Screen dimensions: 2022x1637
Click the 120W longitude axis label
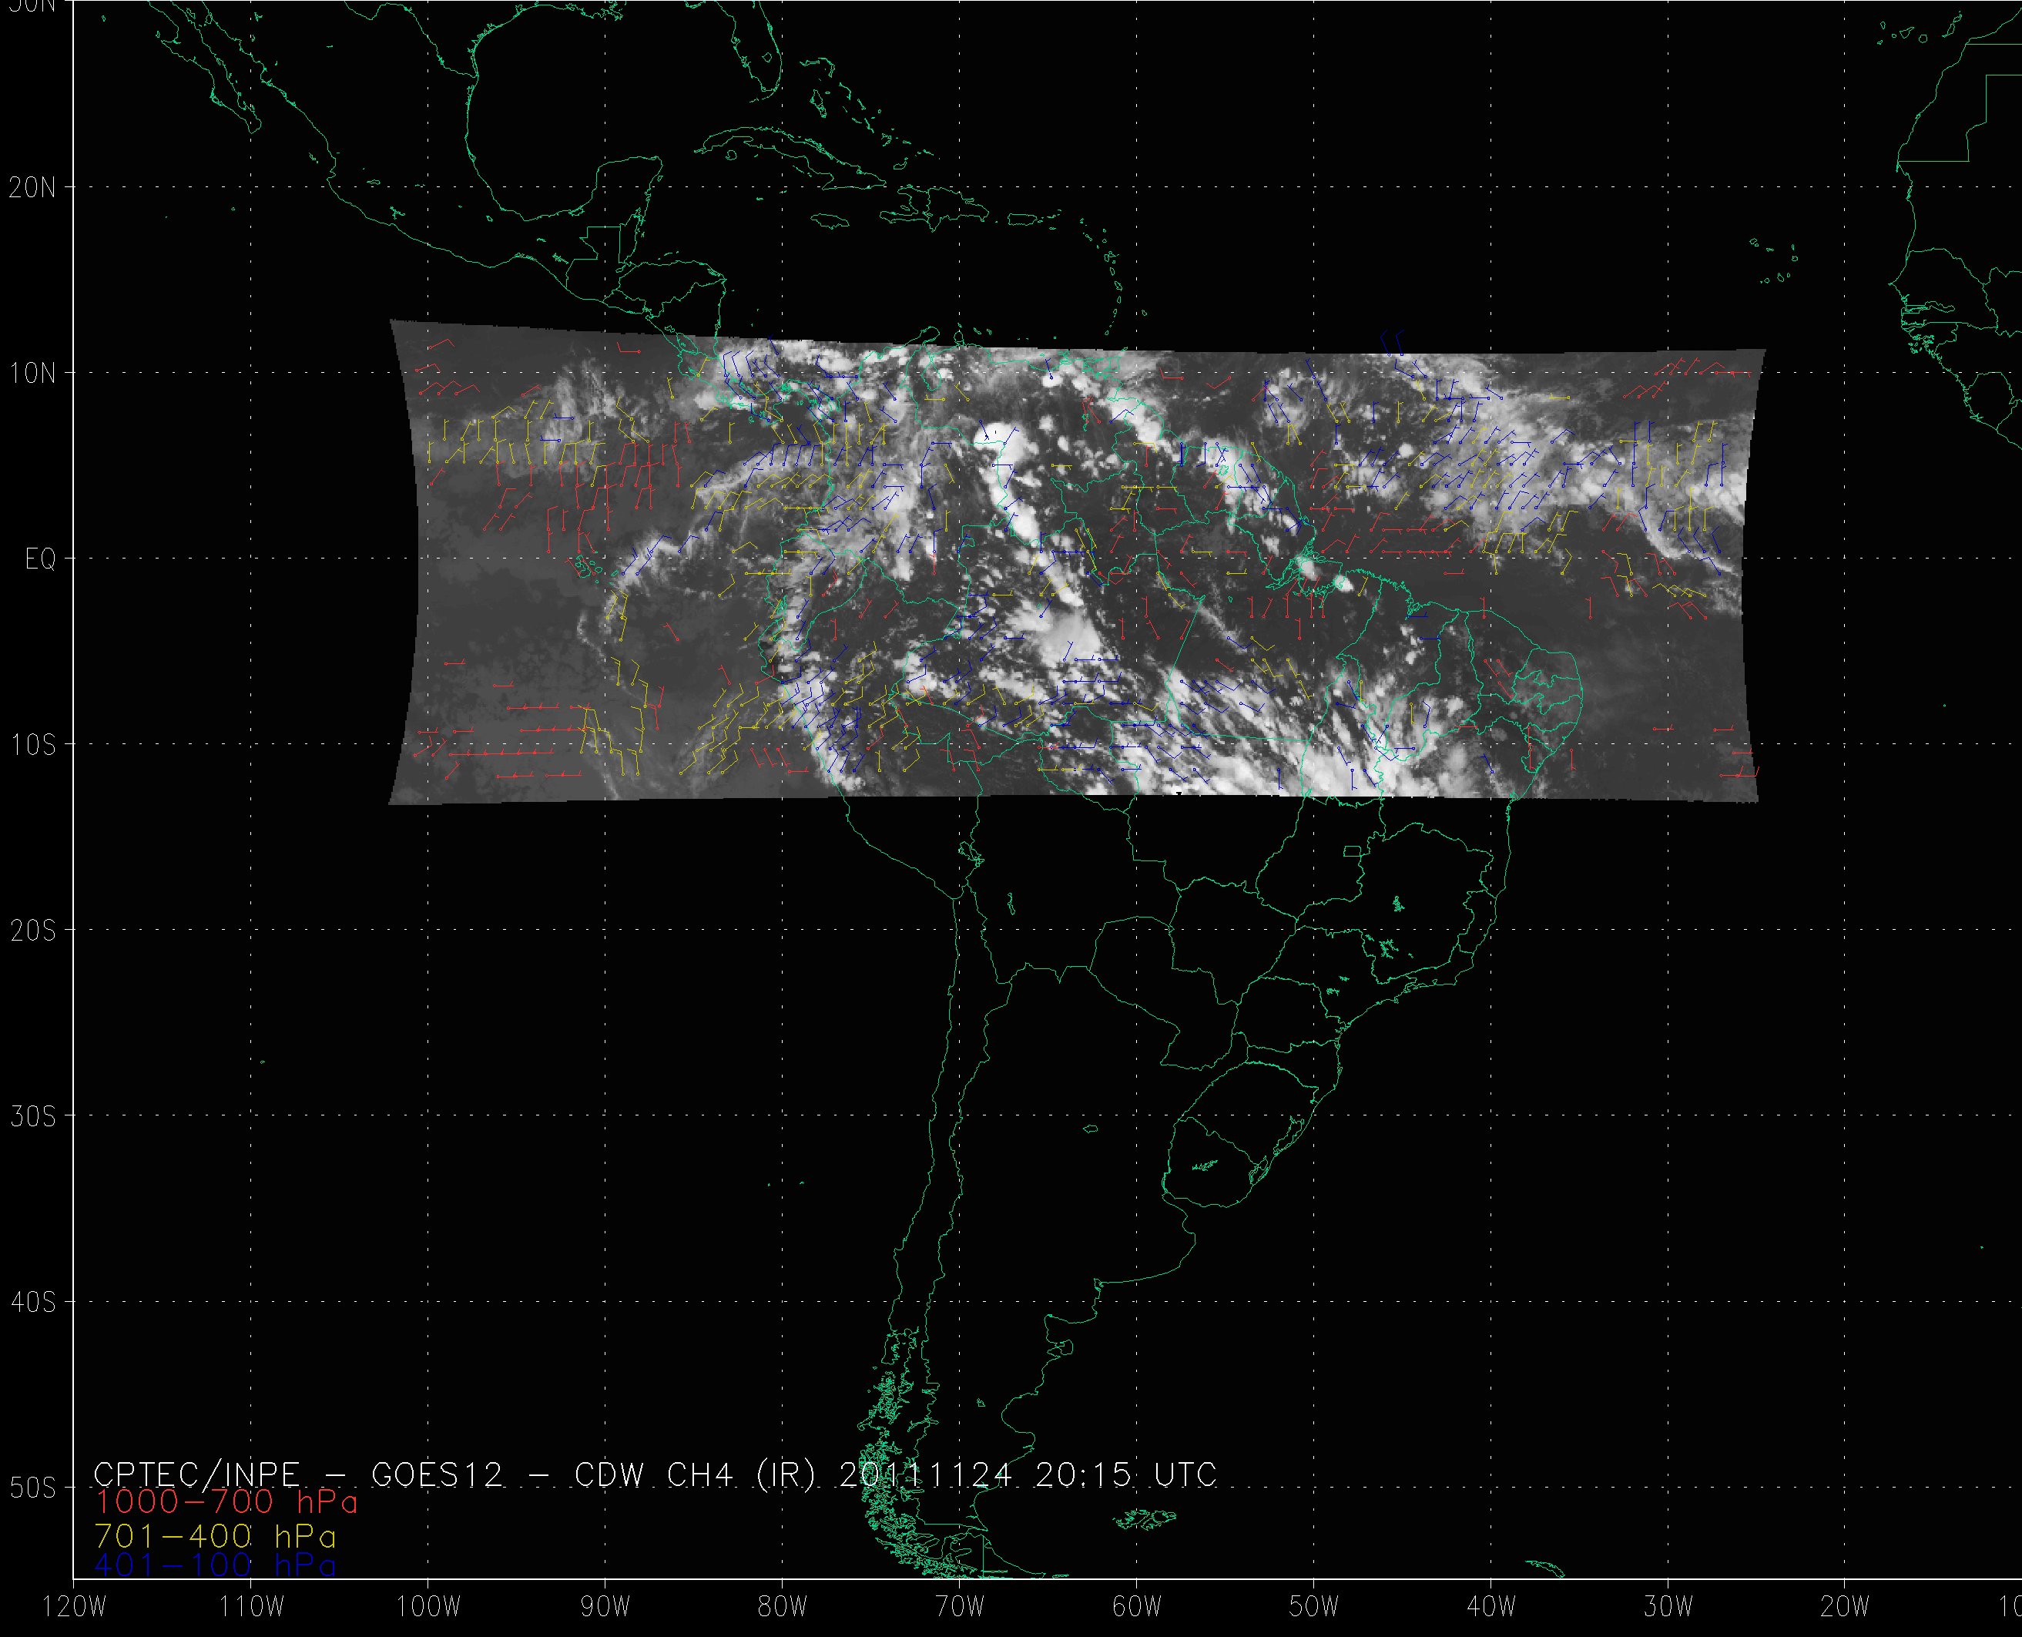(73, 1608)
